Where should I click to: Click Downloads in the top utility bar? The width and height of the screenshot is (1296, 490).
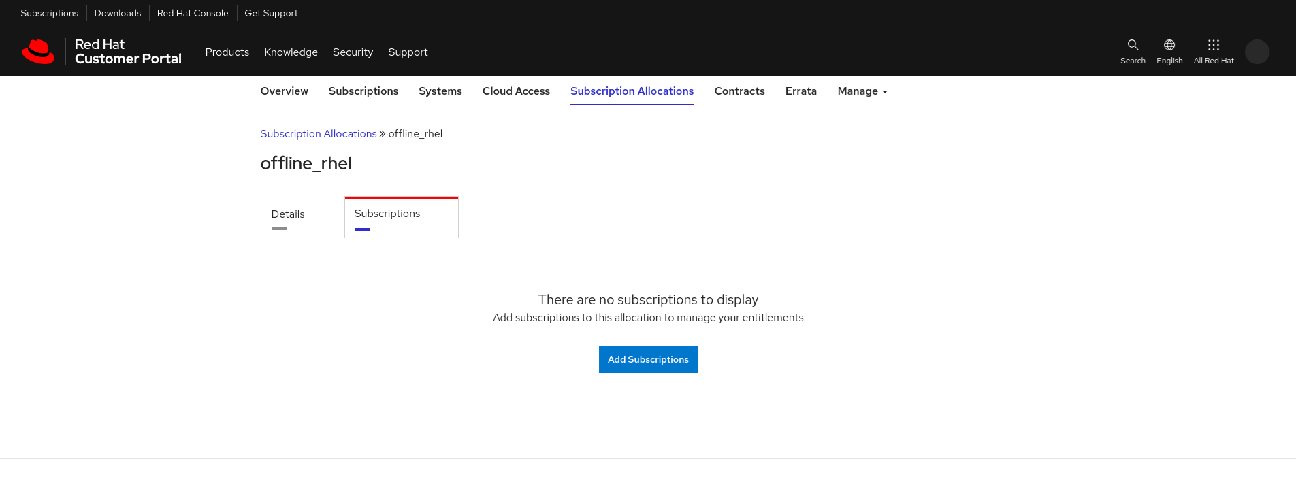click(x=118, y=13)
